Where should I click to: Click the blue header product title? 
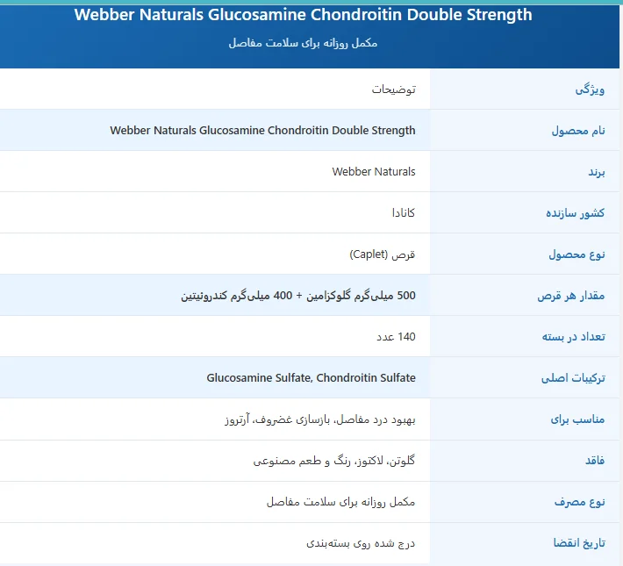(303, 15)
